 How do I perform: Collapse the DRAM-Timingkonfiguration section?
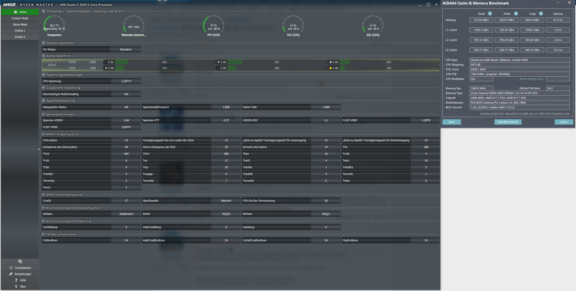point(43,134)
